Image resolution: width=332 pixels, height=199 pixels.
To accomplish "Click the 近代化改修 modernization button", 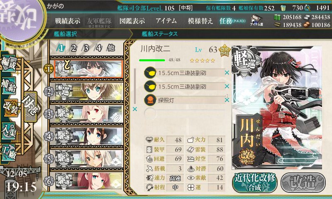I will pos(255,182).
